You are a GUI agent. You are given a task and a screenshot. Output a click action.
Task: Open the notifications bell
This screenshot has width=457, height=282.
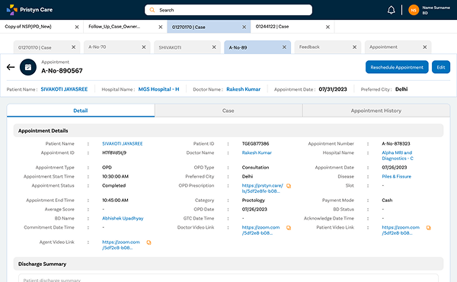tap(391, 10)
